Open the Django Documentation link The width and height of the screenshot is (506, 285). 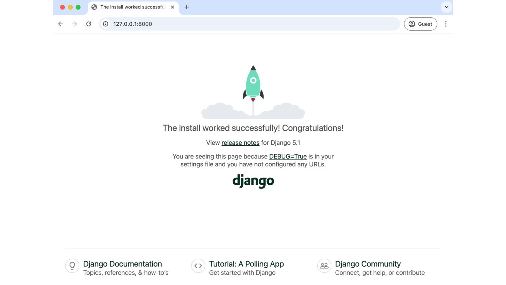tap(122, 264)
